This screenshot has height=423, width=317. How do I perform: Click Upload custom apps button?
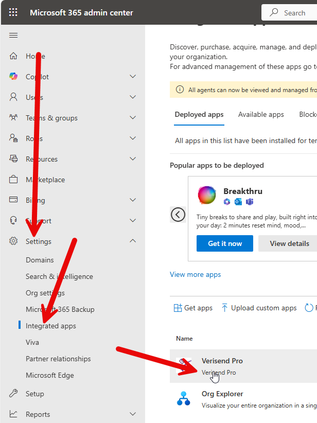pyautogui.click(x=259, y=308)
